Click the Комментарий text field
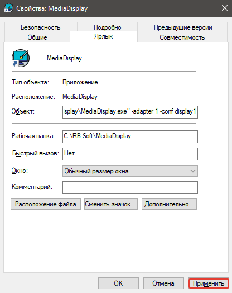 [130, 187]
